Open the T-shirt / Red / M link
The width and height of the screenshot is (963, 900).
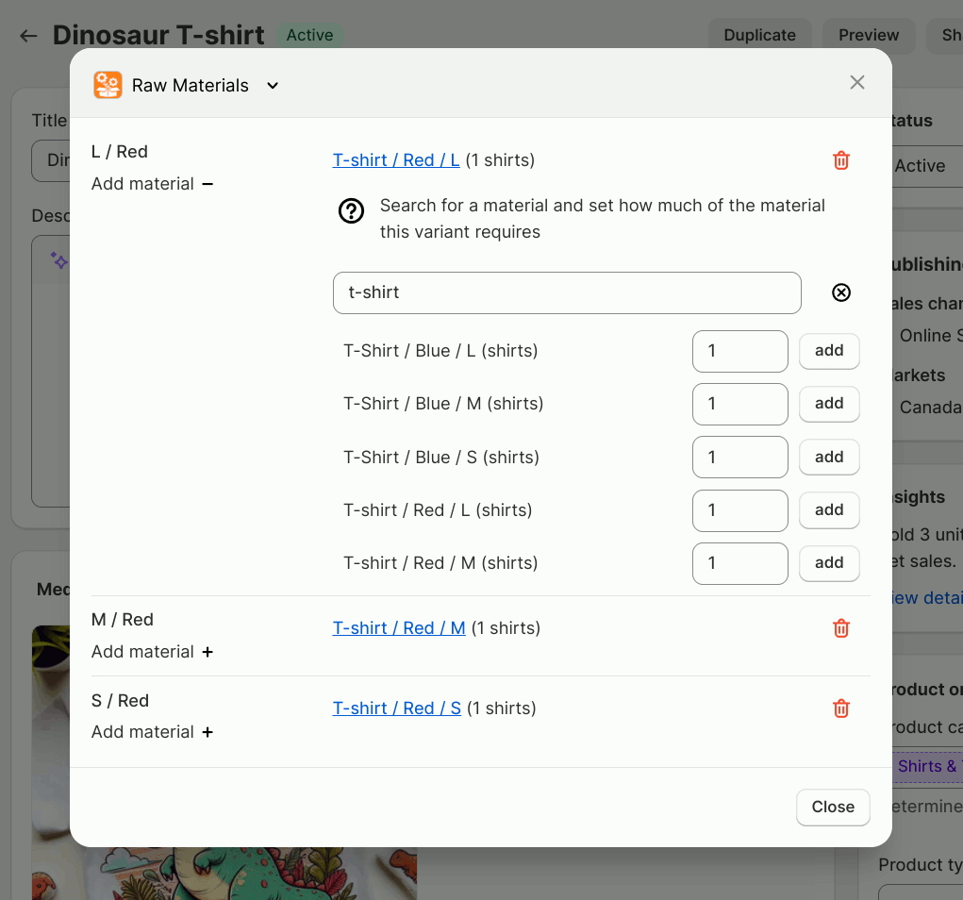399,628
